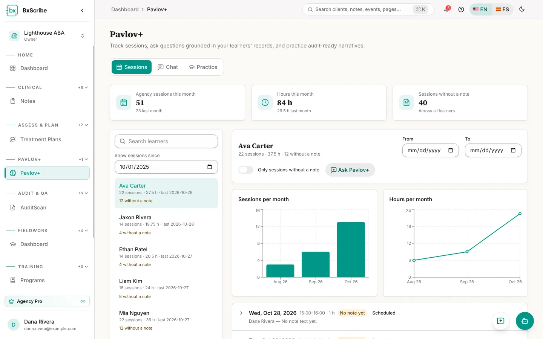
Task: Switch language to EN
Action: coord(480,9)
